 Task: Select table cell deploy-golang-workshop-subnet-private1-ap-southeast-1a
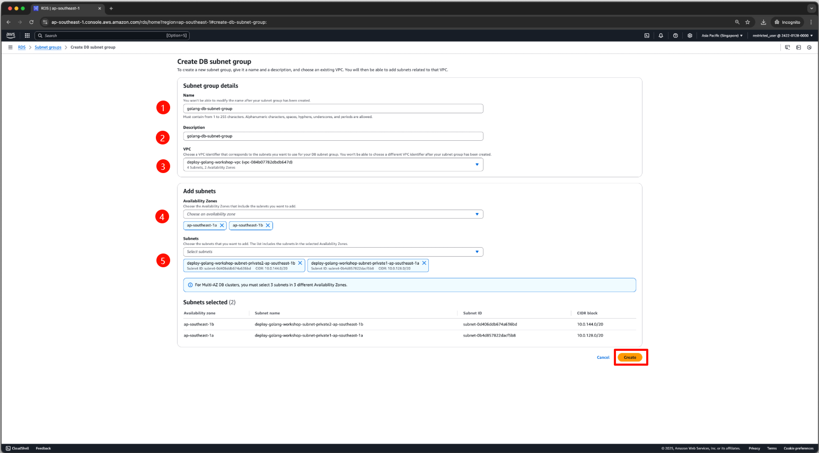click(x=309, y=335)
